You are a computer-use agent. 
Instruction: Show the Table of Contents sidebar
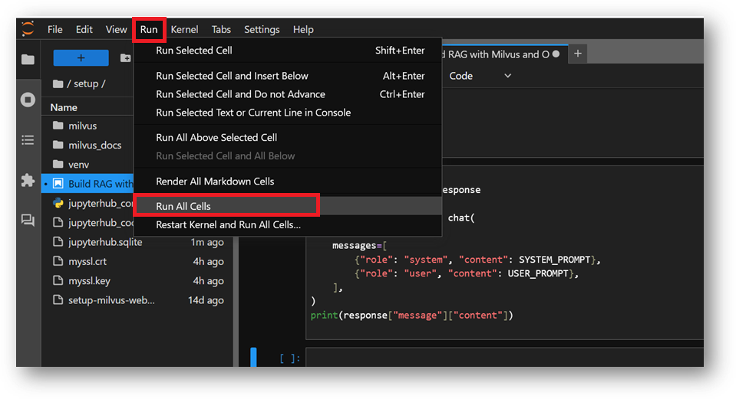[28, 140]
